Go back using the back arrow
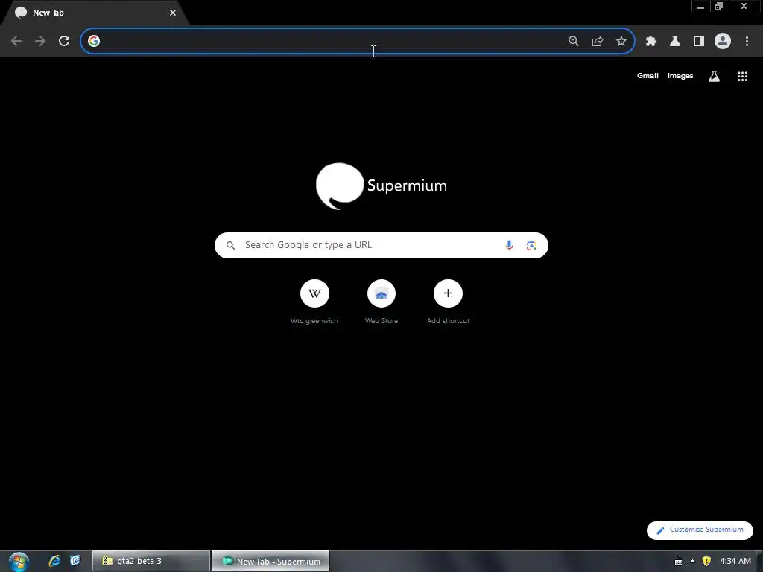This screenshot has width=763, height=572. point(16,41)
